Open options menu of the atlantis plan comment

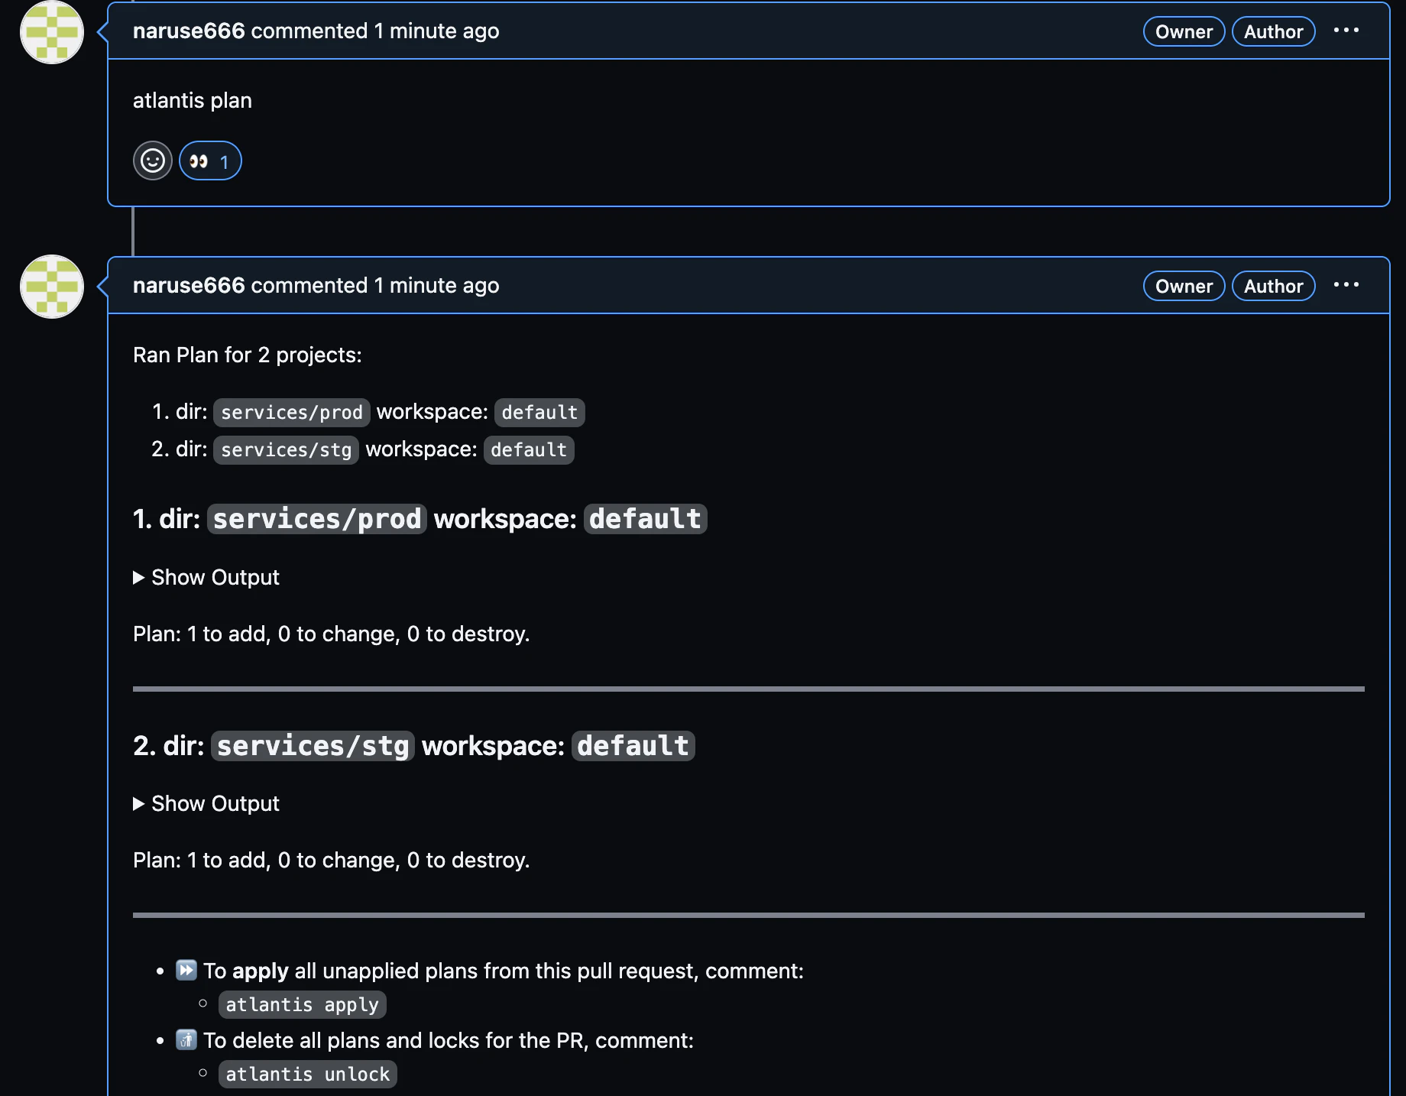(1346, 31)
